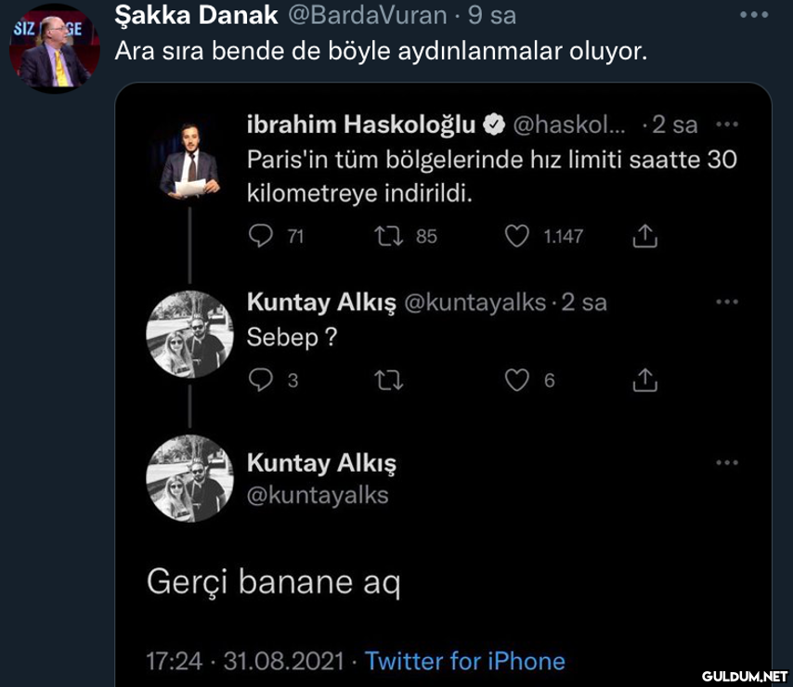Like Kuntay Alkış's 'Sebep ?' reply
793x687 pixels.
(x=516, y=379)
